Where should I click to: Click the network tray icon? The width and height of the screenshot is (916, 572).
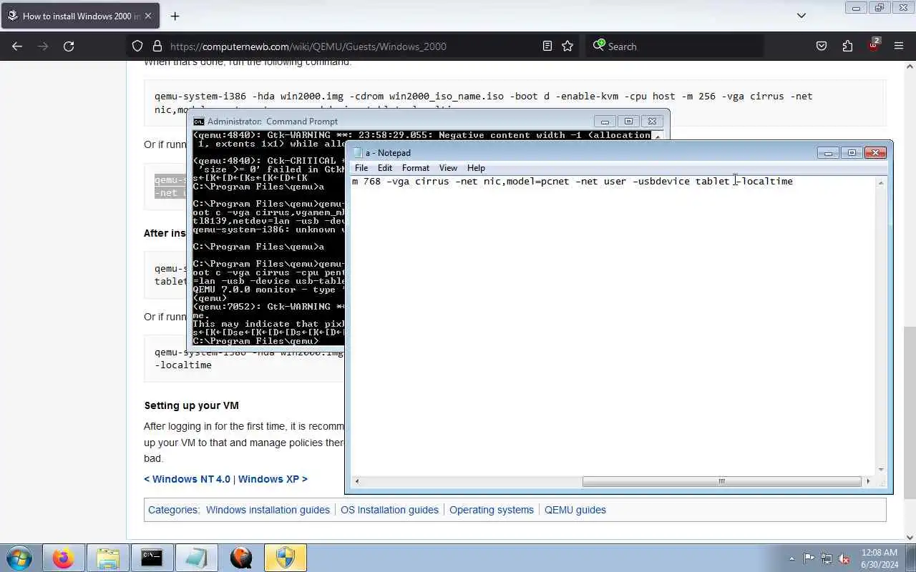click(x=827, y=558)
